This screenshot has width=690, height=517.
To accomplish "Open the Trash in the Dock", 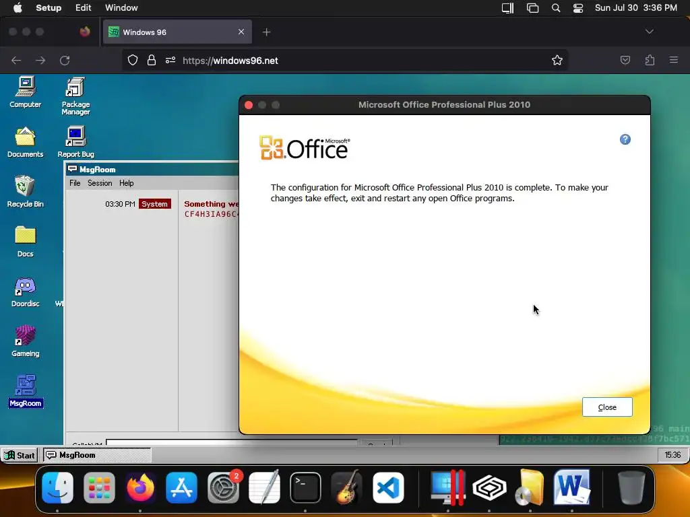I will tap(631, 487).
